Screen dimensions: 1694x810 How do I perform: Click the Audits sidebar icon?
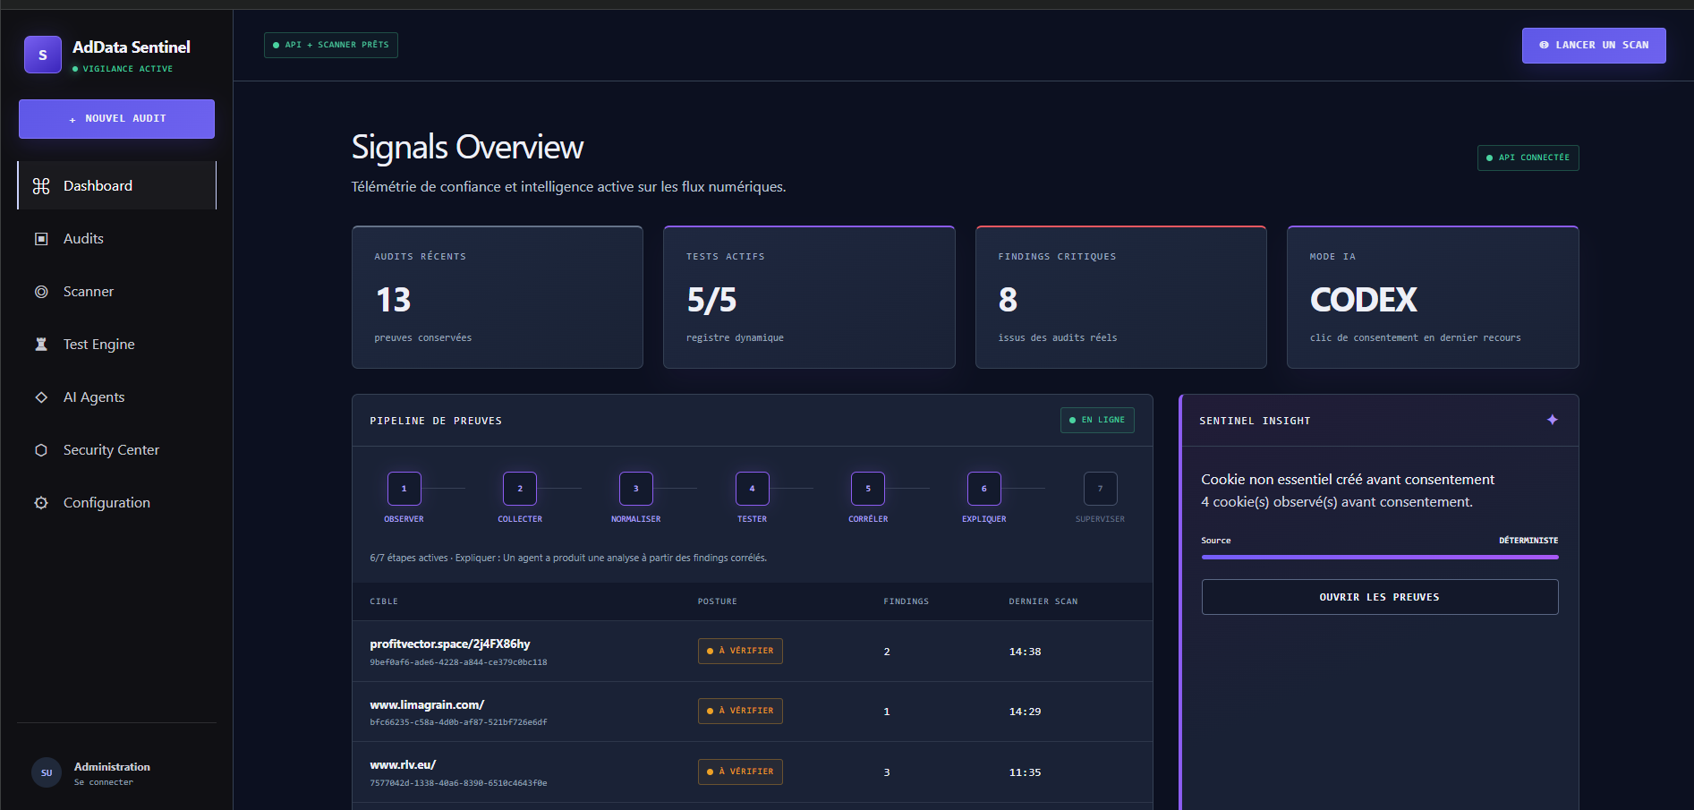[41, 239]
